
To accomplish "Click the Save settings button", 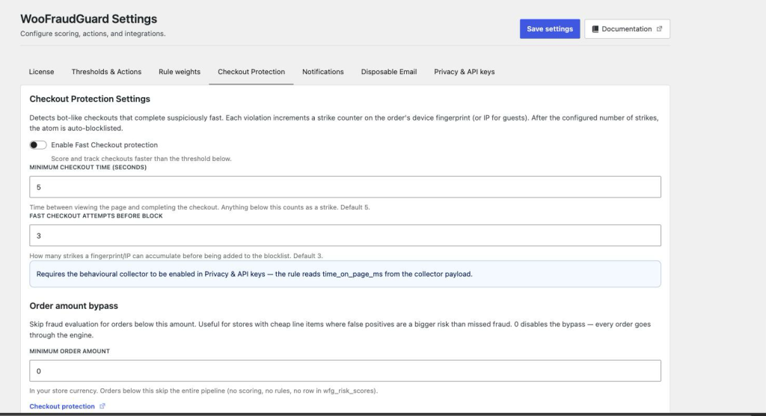I will pos(550,29).
